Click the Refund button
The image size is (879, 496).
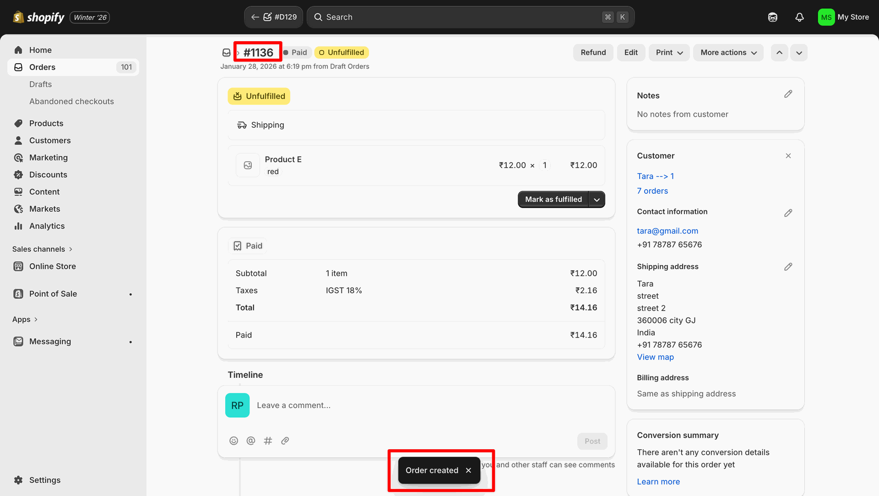coord(593,53)
